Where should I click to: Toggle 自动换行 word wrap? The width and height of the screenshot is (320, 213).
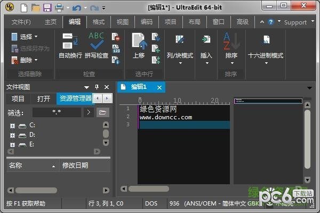[x=70, y=45]
